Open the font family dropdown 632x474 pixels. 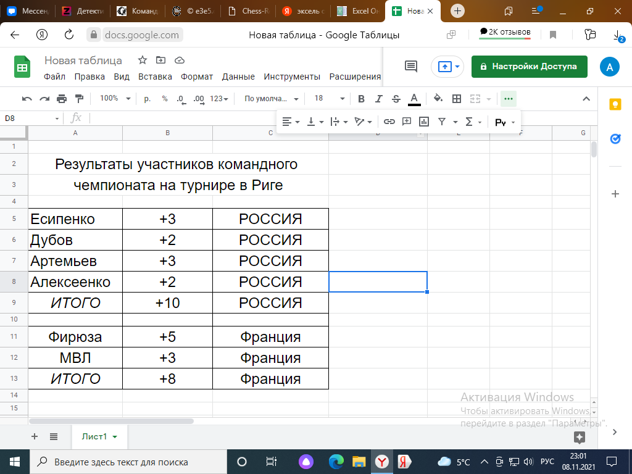click(272, 99)
